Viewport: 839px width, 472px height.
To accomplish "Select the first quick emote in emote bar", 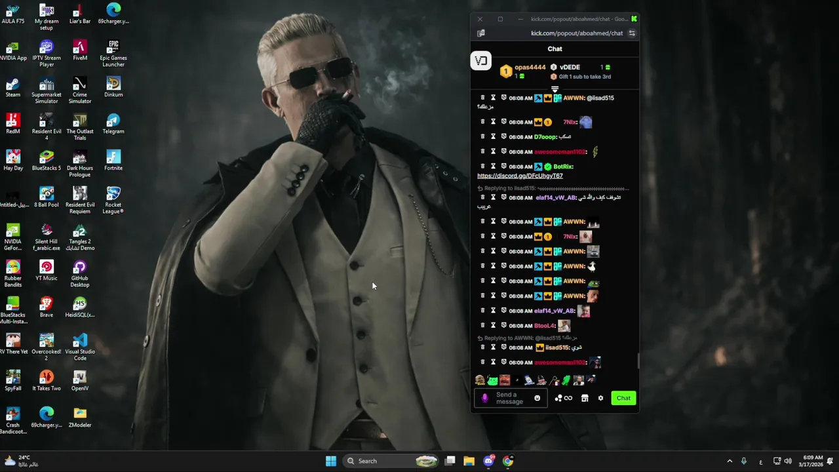I will [480, 380].
